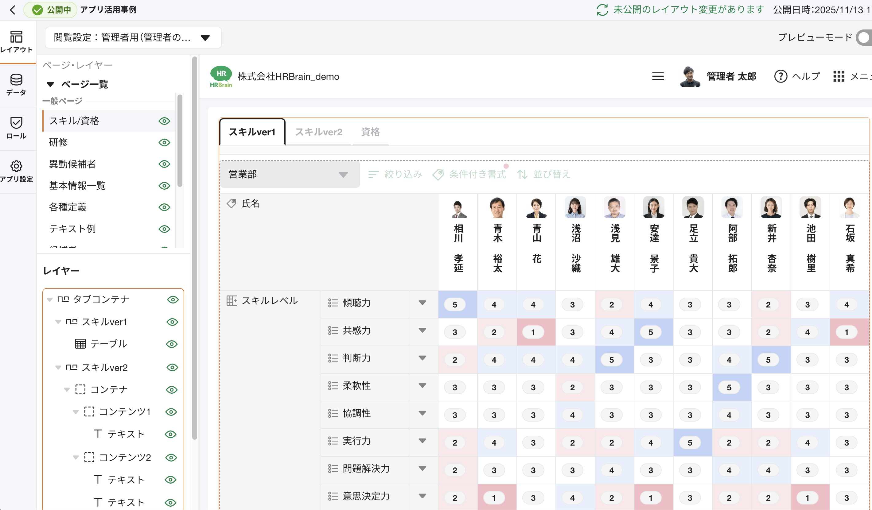Click the hamburger menu beside the profile photo
The image size is (872, 510).
(x=658, y=76)
